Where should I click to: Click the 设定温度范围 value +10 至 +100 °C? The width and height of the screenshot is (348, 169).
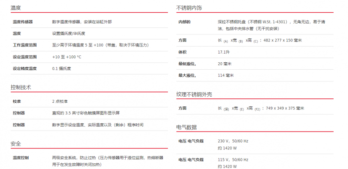(67, 57)
